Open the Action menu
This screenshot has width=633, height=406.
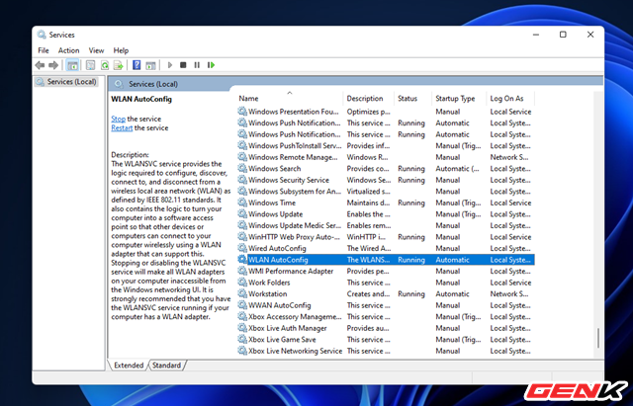point(68,50)
